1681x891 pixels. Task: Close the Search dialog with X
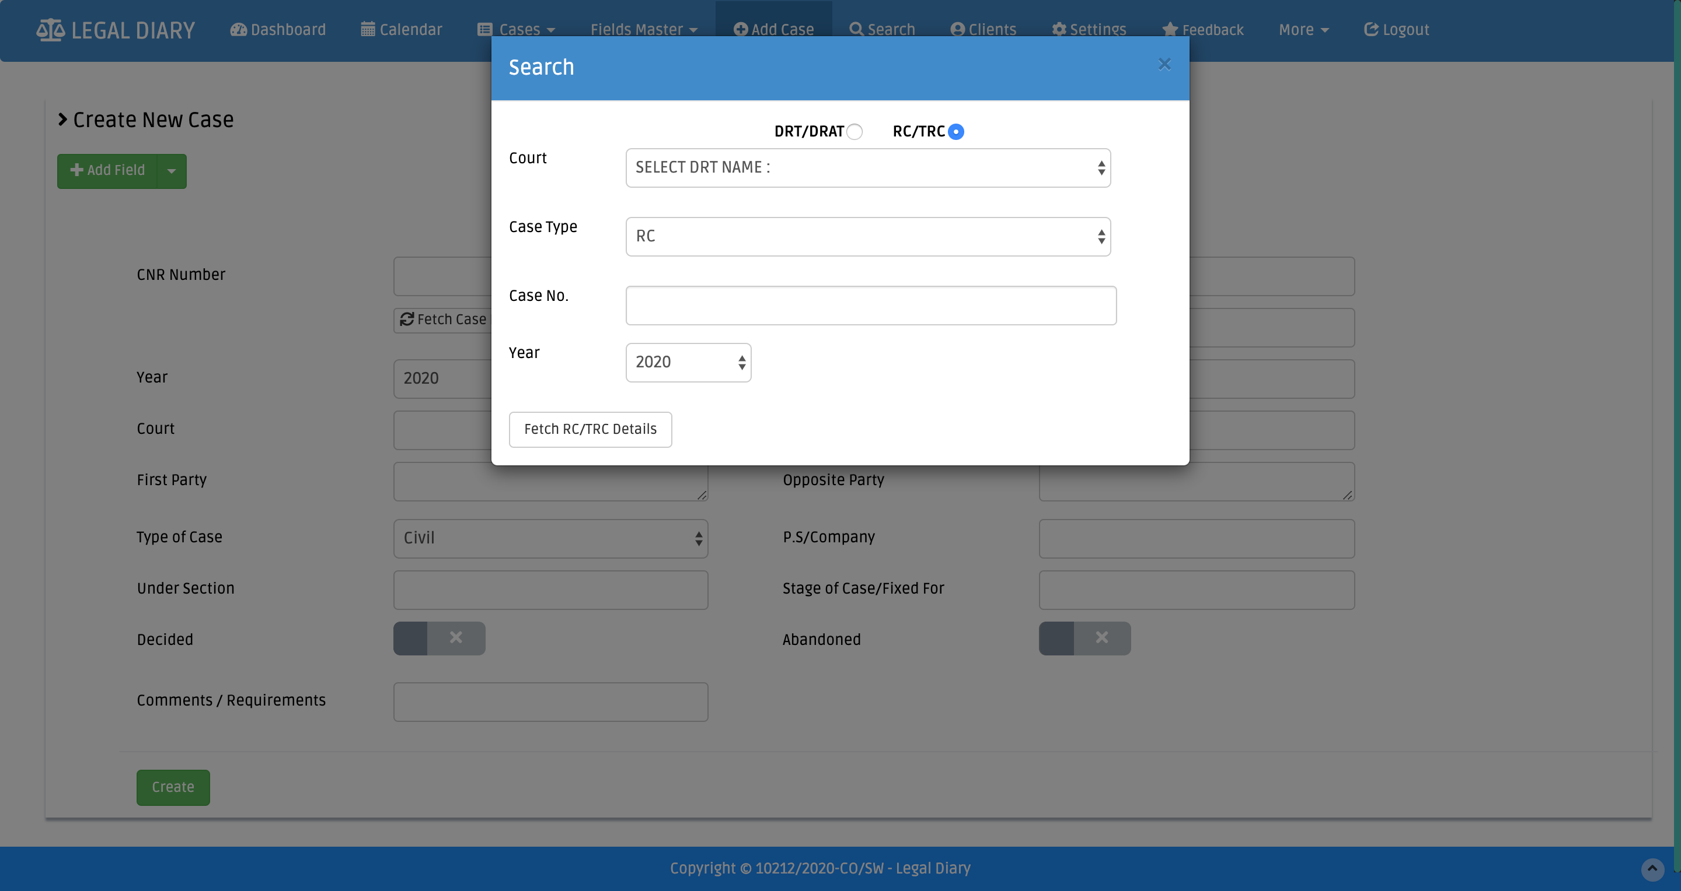point(1164,65)
